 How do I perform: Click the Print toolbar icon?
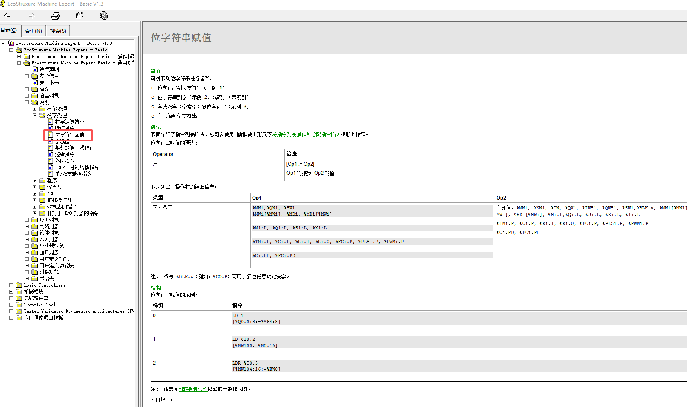56,16
